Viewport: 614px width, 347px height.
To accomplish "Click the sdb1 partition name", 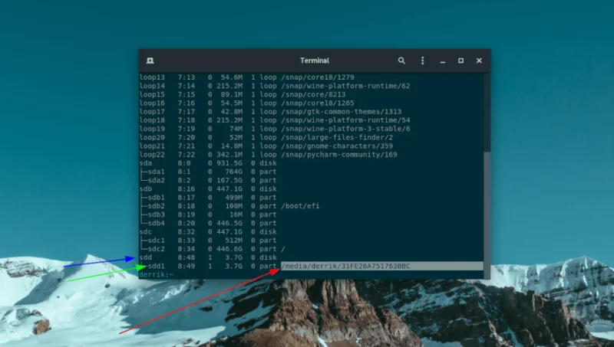I will tap(156, 198).
